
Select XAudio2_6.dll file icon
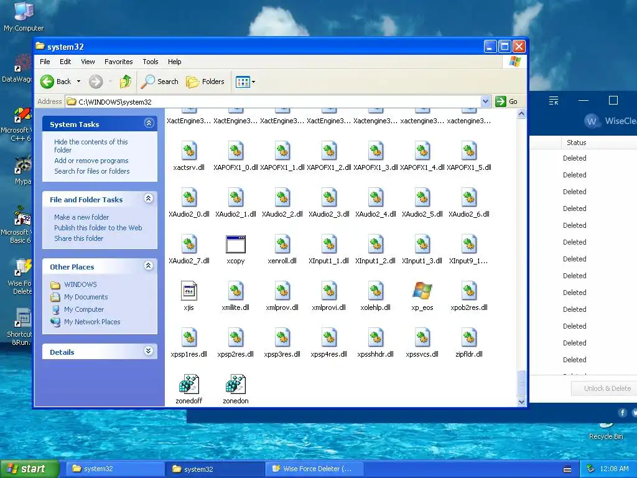coord(469,197)
